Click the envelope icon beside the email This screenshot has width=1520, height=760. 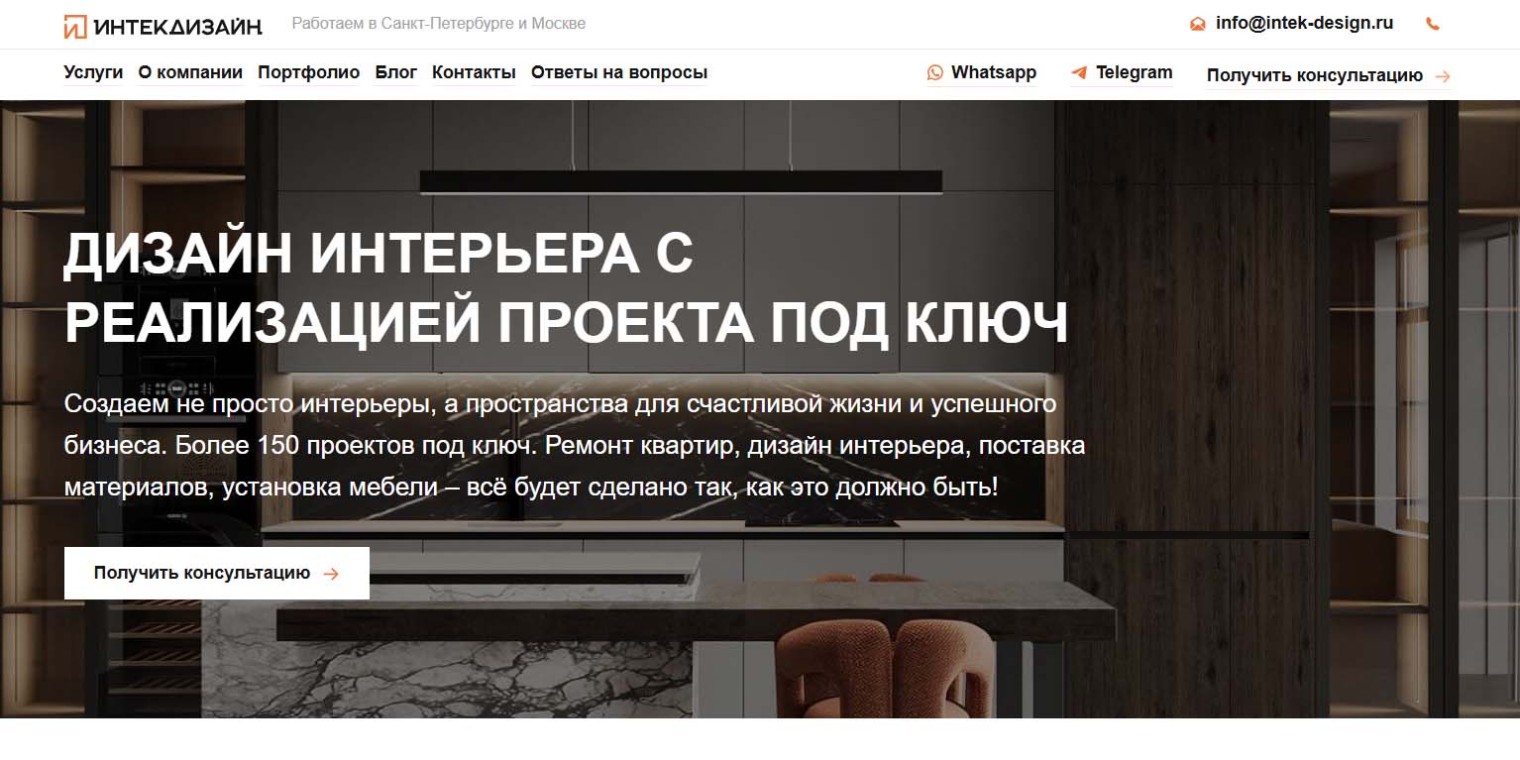tap(1198, 24)
